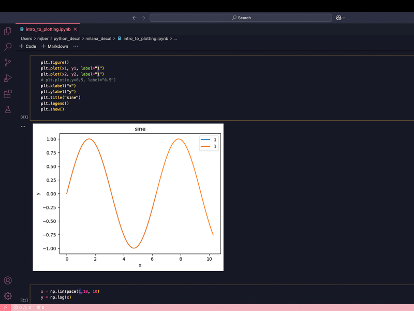Open the Extensions view
This screenshot has height=311, width=414.
click(x=8, y=94)
